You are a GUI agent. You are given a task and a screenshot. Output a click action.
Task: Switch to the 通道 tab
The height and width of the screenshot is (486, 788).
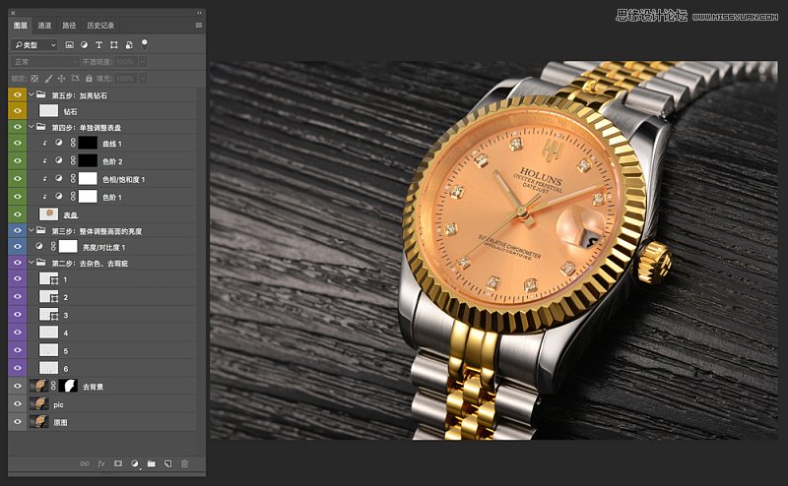[44, 26]
